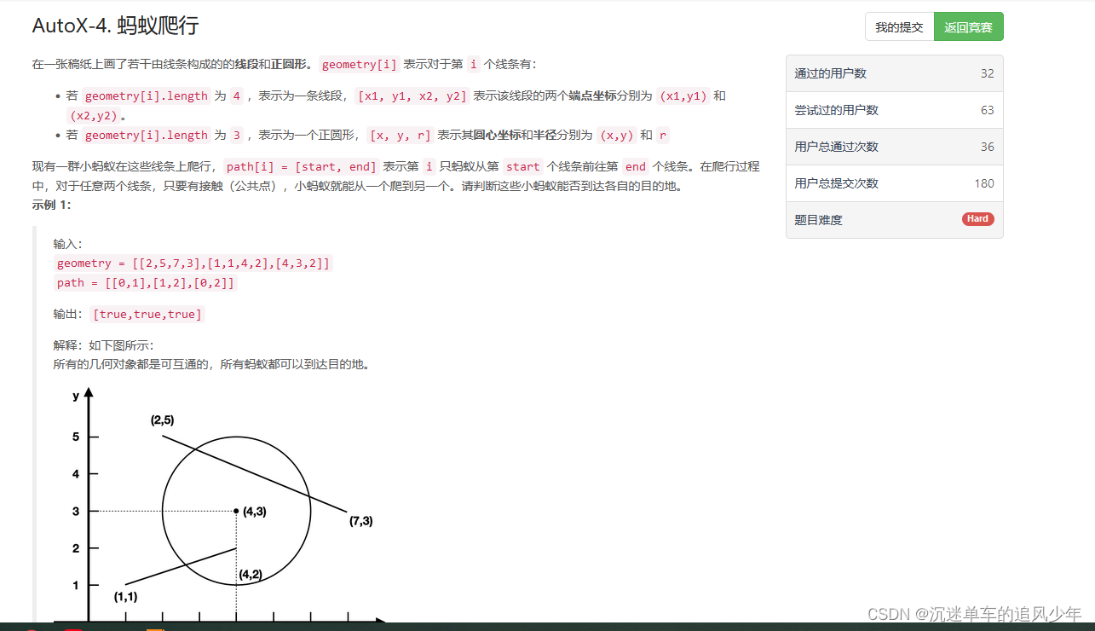Viewport: 1095px width, 631px height.
Task: Click the 示例 1 example heading
Action: click(50, 205)
